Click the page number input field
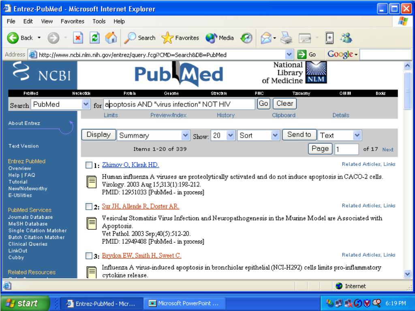Image resolution: width=415 pixels, height=311 pixels. (x=347, y=149)
